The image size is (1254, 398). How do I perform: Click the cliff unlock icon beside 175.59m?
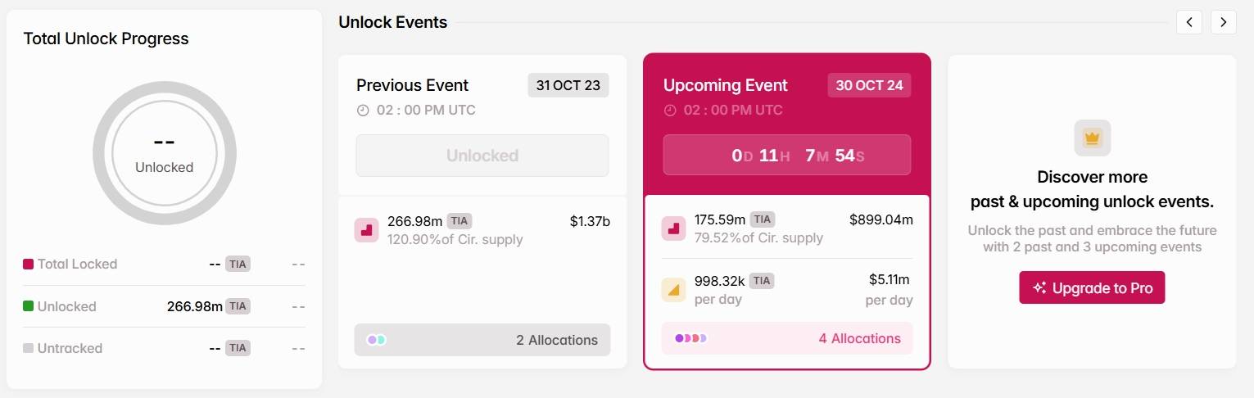673,228
